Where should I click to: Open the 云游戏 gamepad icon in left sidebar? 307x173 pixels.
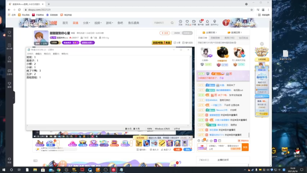[9, 72]
